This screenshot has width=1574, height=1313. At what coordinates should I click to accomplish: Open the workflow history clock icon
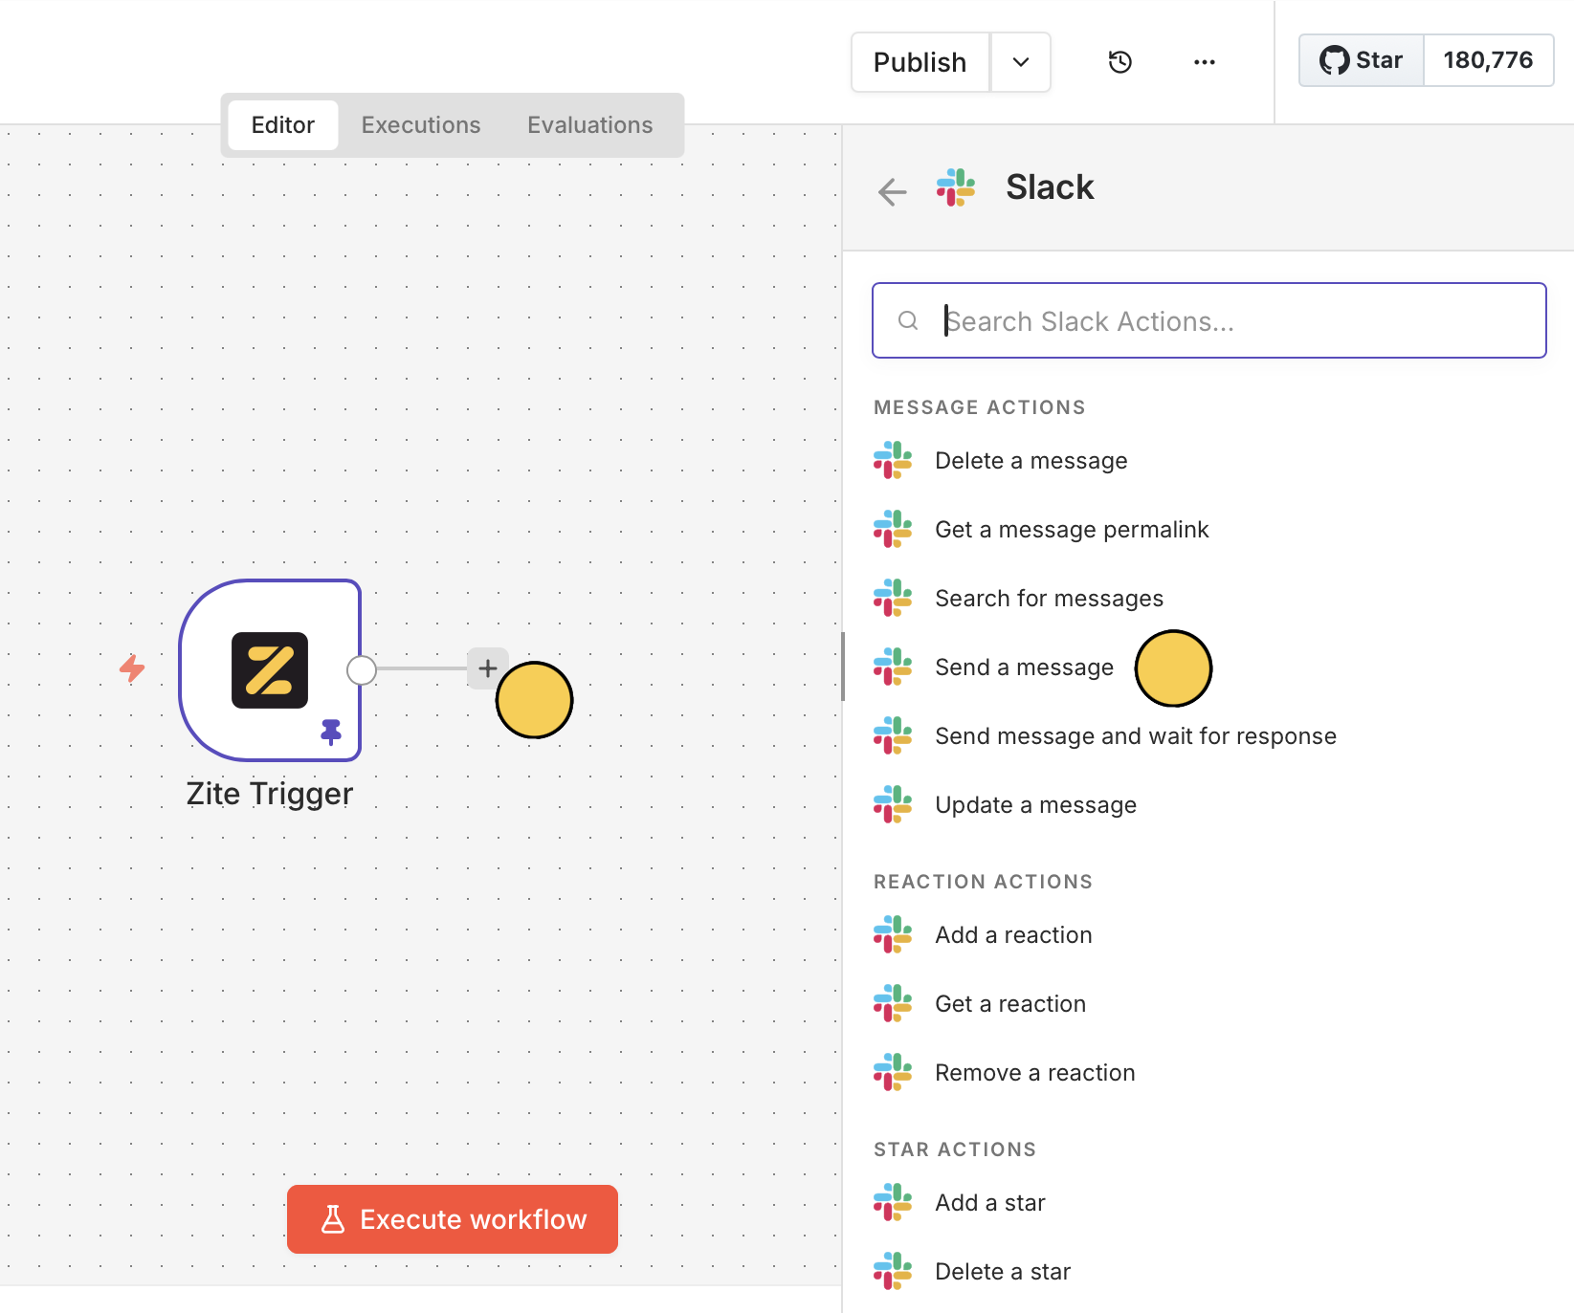pyautogui.click(x=1120, y=62)
